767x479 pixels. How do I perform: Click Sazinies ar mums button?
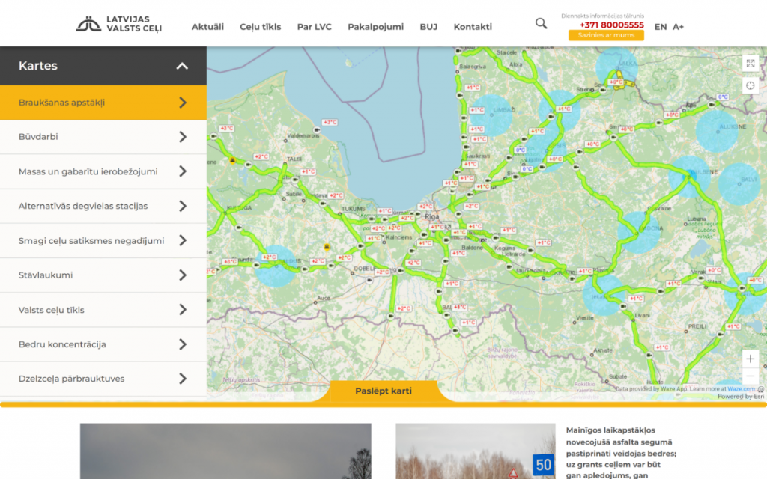point(606,35)
